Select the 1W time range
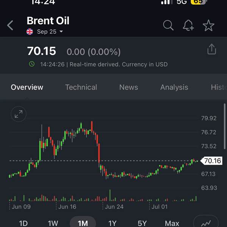227x227 pixels. [x=53, y=223]
